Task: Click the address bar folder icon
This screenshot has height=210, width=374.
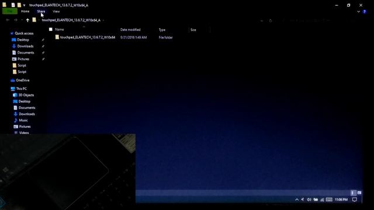Action: pyautogui.click(x=34, y=20)
